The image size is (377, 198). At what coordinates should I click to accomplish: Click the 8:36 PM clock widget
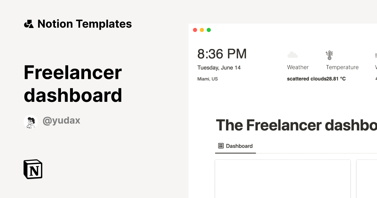click(x=222, y=54)
